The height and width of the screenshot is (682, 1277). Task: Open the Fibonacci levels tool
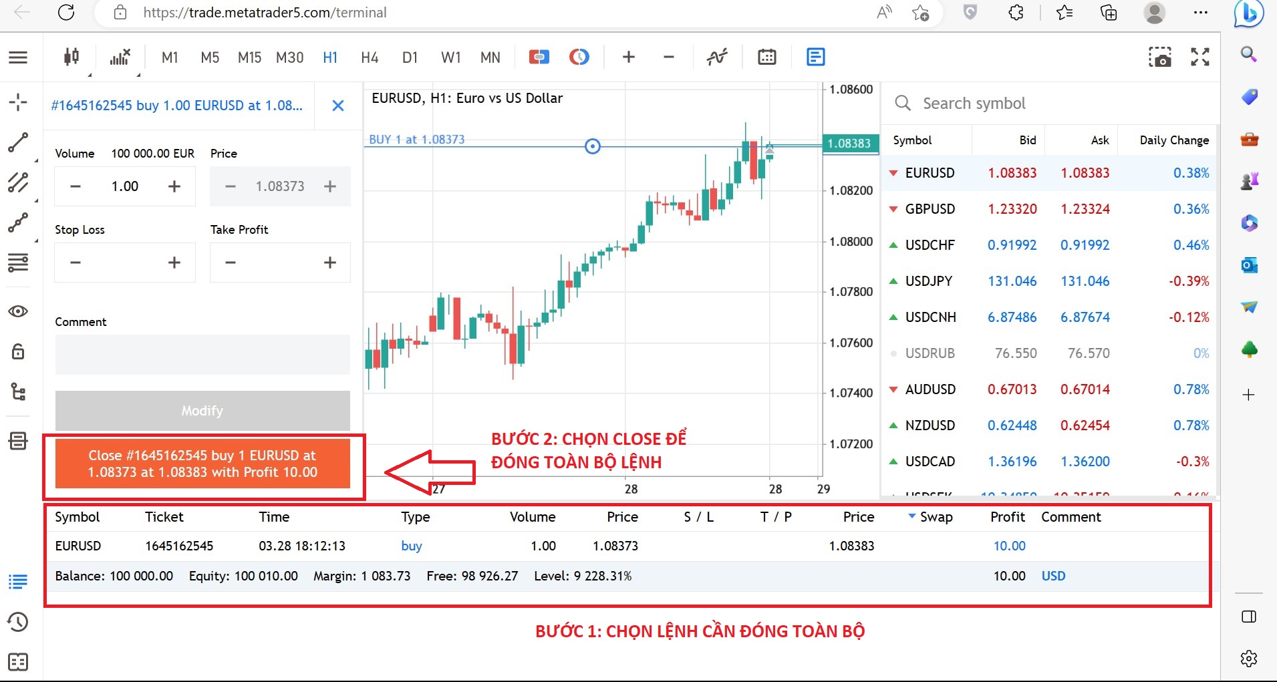(x=18, y=263)
